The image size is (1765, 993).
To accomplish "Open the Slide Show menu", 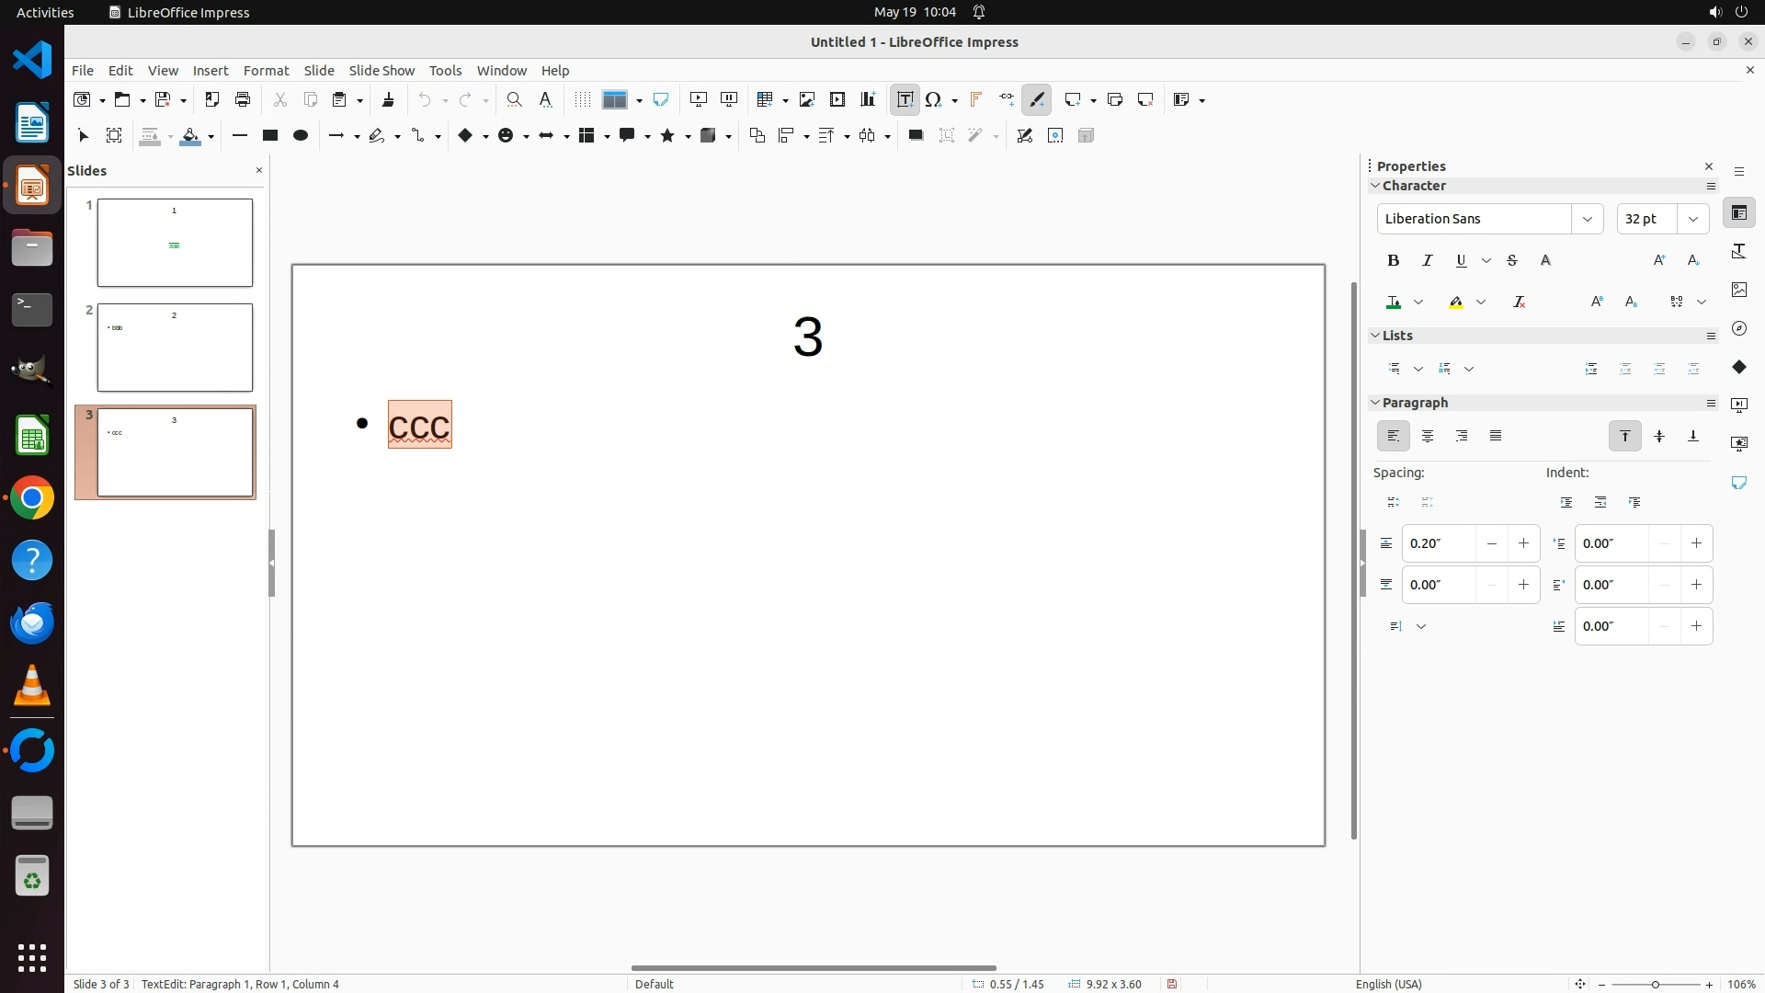I will click(381, 70).
